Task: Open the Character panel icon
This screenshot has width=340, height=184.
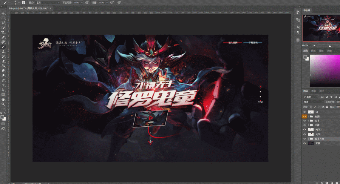Action: (x=298, y=27)
